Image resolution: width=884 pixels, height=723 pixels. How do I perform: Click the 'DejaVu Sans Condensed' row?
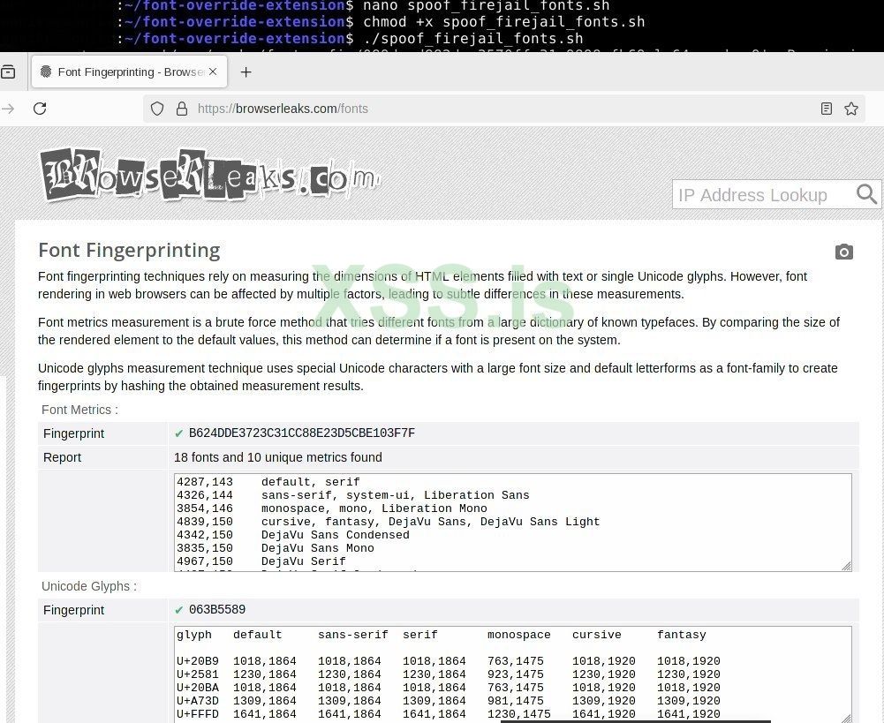pos(293,535)
